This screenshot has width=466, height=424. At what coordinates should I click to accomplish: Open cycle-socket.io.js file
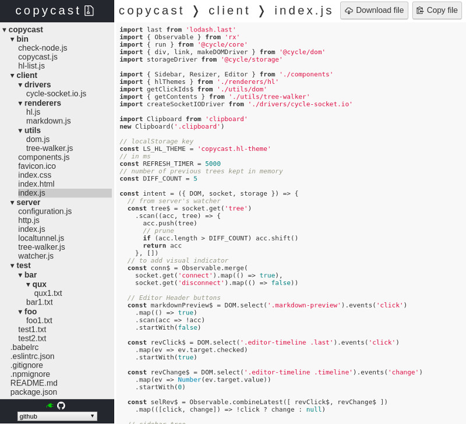(x=56, y=94)
